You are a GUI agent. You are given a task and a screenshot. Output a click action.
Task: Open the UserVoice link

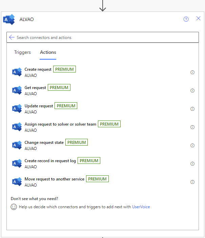pos(141,207)
